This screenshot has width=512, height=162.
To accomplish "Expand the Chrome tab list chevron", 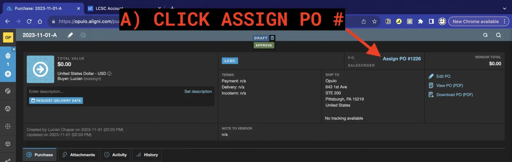I will [x=504, y=8].
